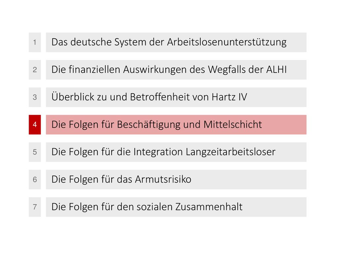The height and width of the screenshot is (253, 338).
Task: Click the red number 4 box
Action: [x=35, y=125]
